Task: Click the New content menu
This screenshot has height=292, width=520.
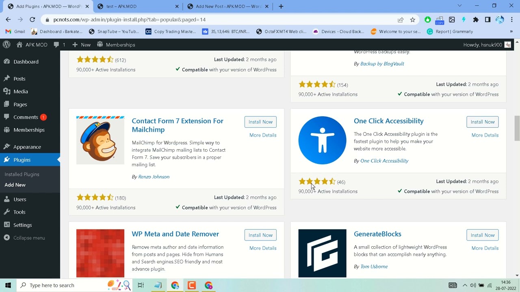Action: click(81, 45)
